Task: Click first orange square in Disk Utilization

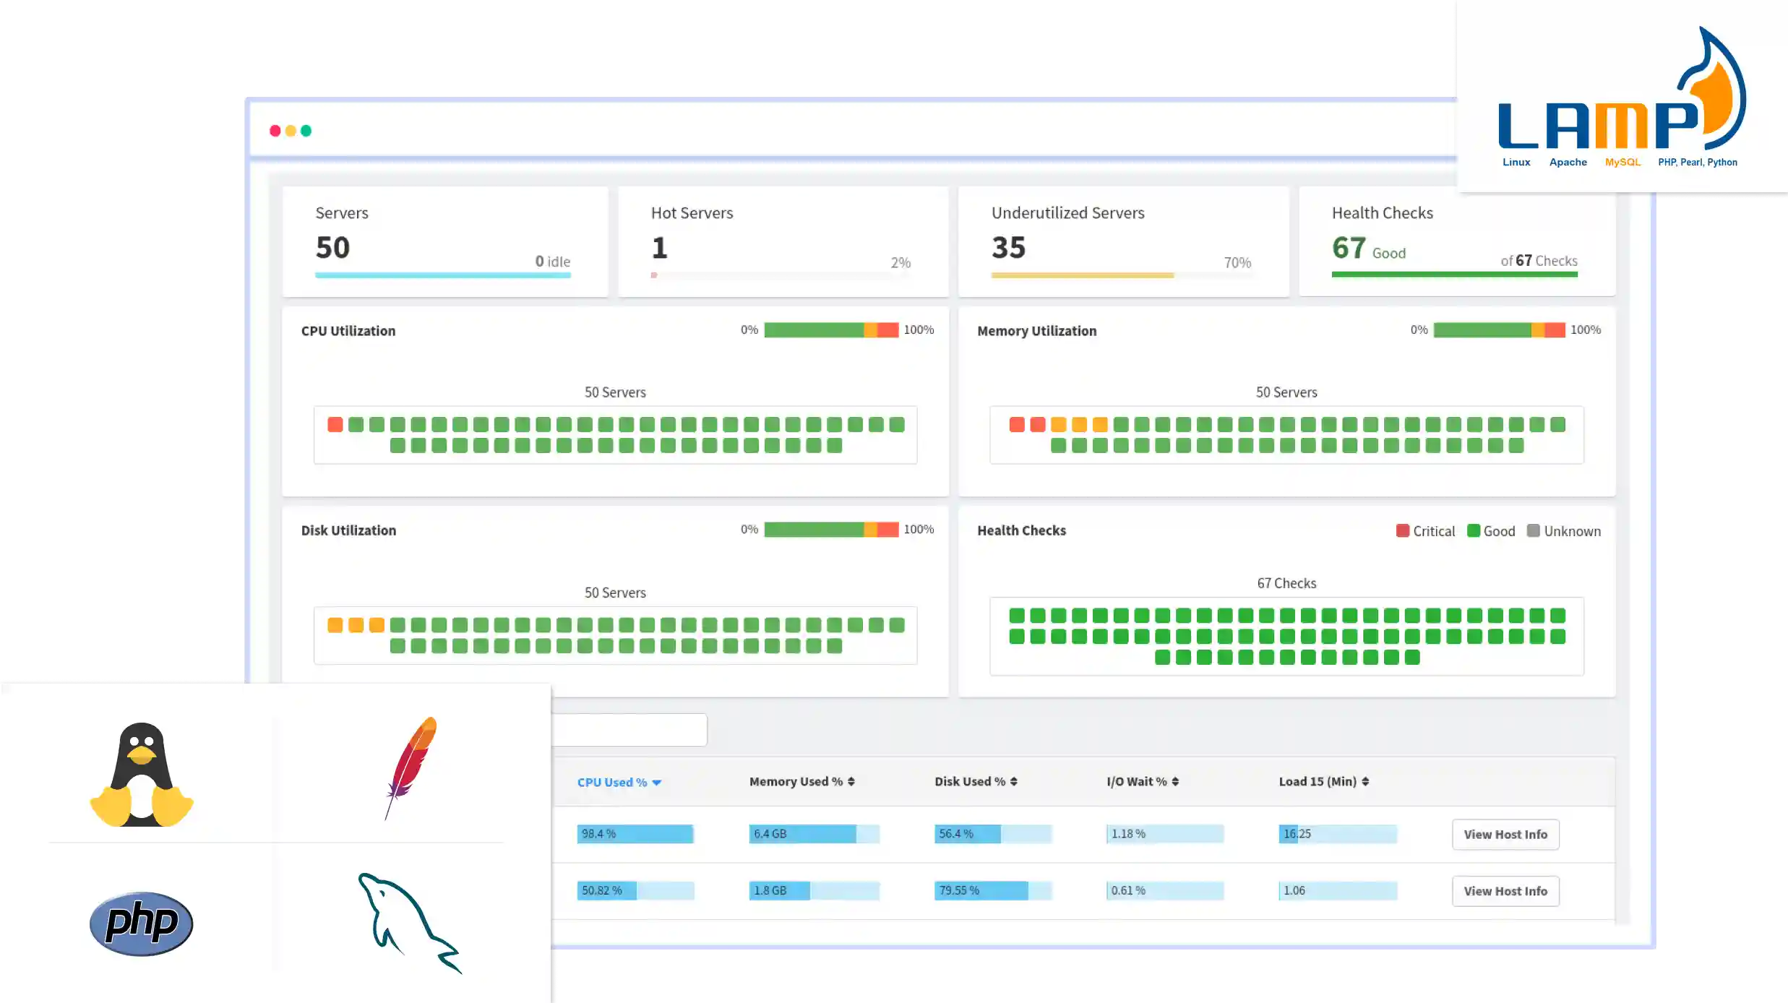Action: point(335,624)
